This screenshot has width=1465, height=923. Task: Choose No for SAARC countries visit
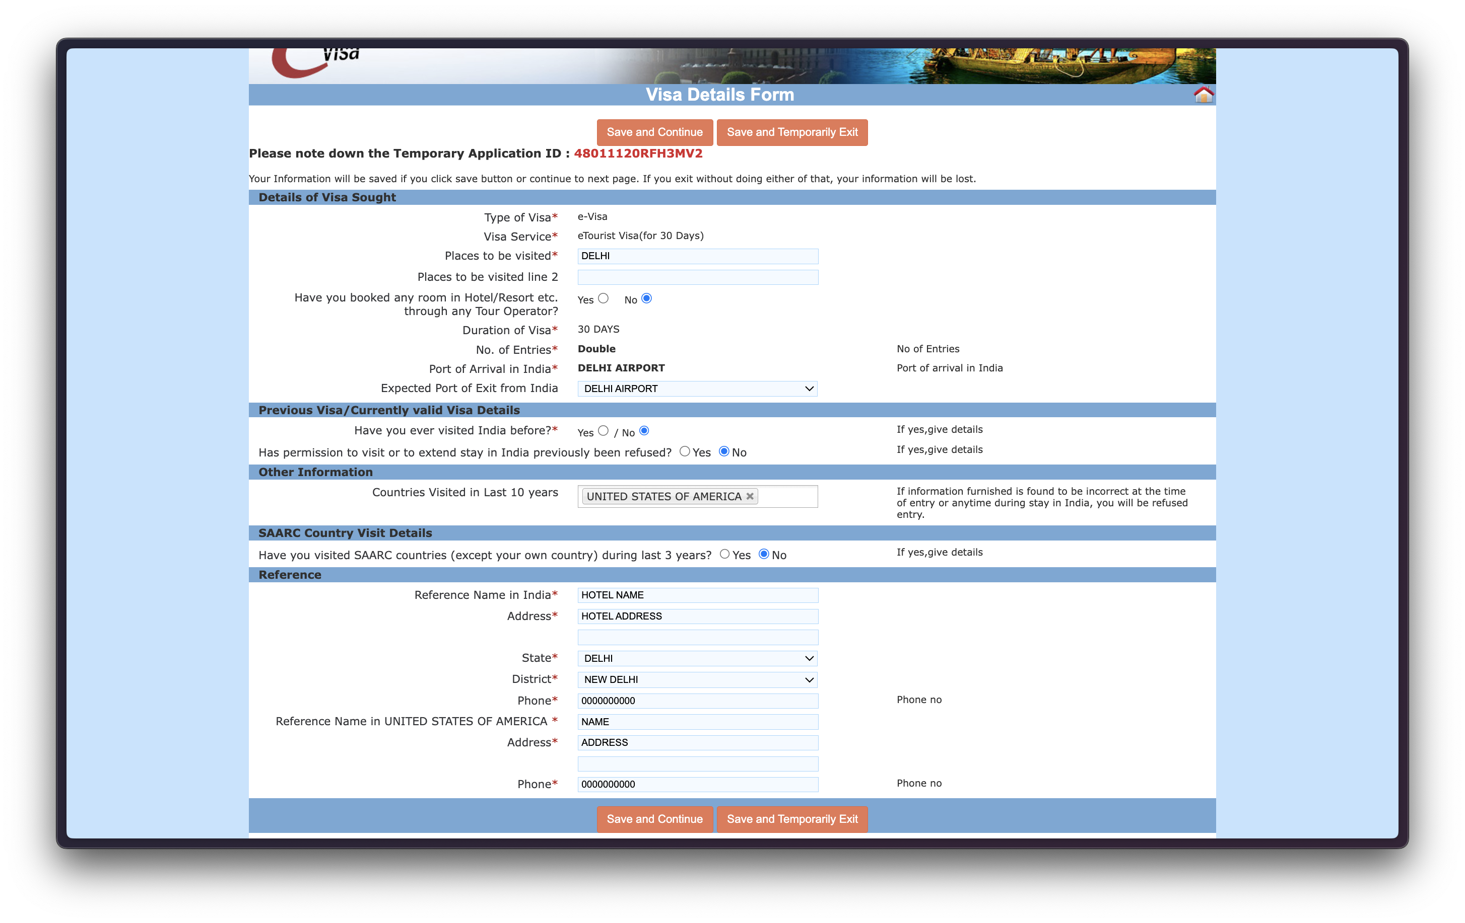tap(764, 554)
